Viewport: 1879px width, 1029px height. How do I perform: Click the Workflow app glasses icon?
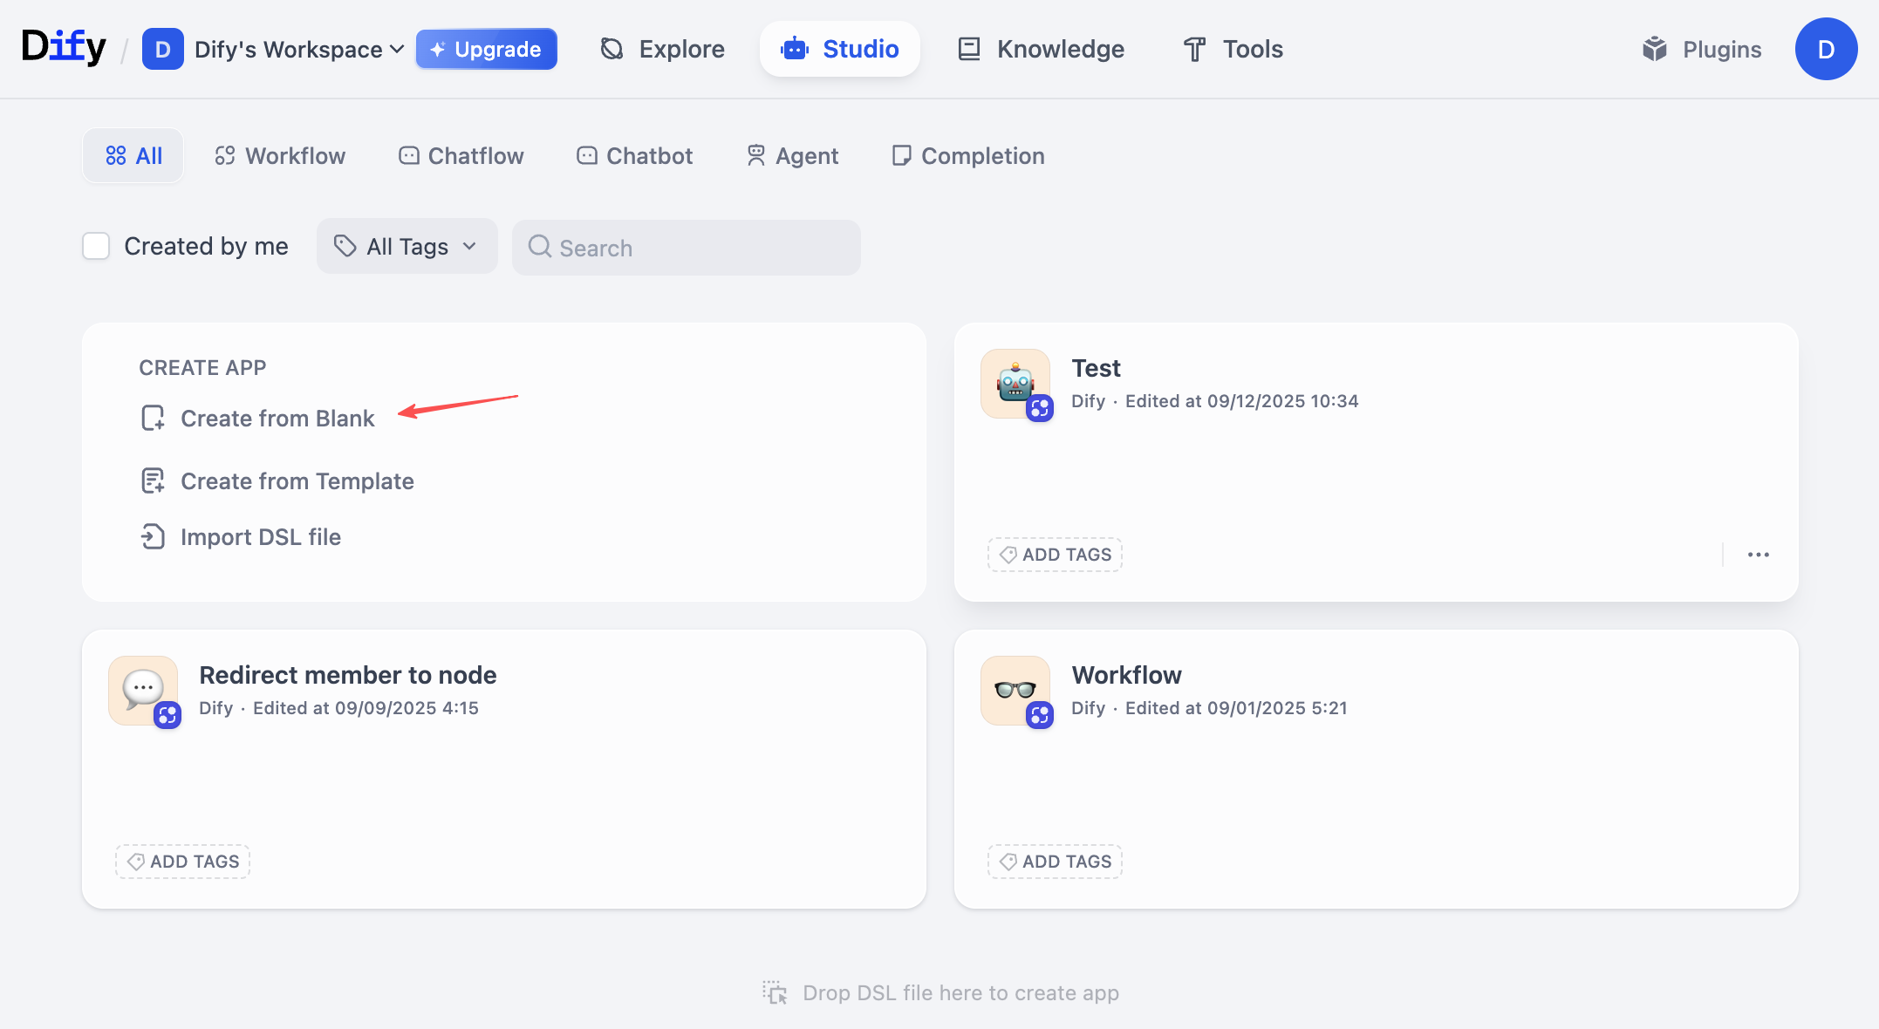point(1015,691)
